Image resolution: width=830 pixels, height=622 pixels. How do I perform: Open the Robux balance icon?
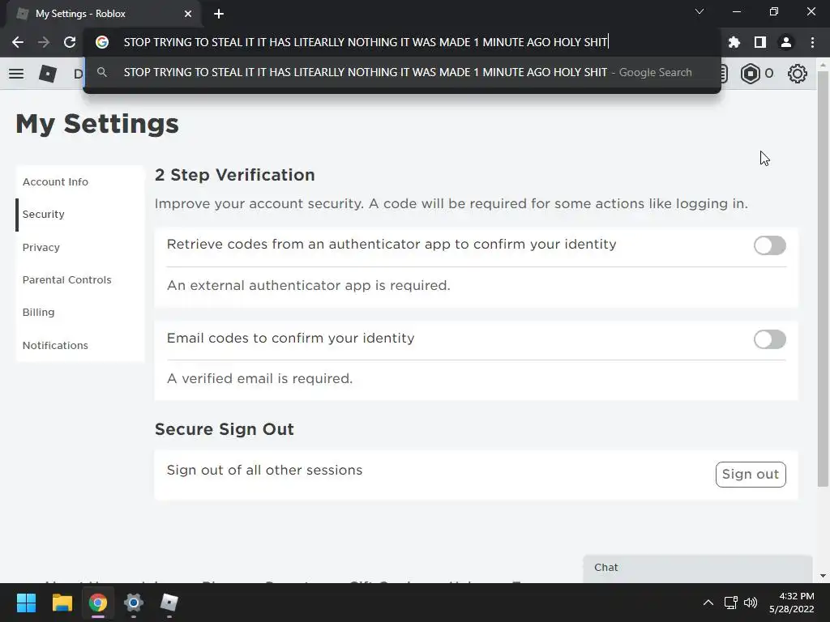(751, 74)
